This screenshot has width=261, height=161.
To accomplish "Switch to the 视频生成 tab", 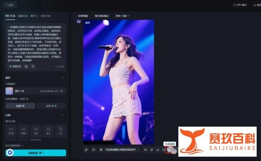I will tap(23, 16).
